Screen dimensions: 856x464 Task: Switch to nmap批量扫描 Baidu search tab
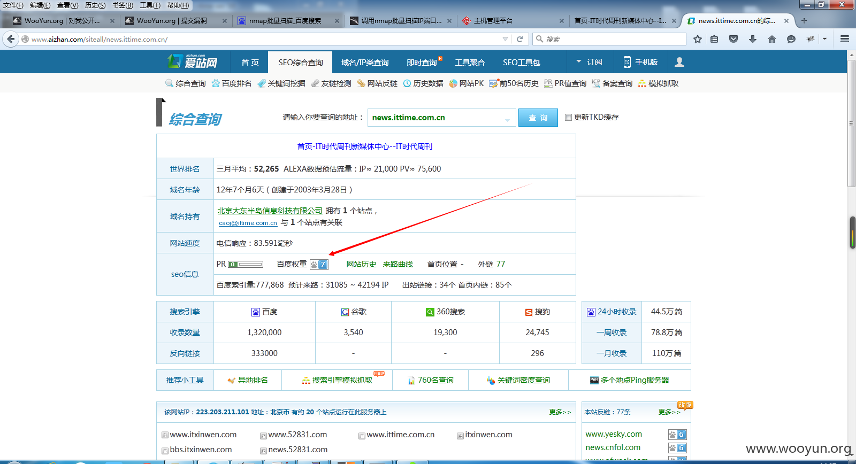(x=289, y=21)
